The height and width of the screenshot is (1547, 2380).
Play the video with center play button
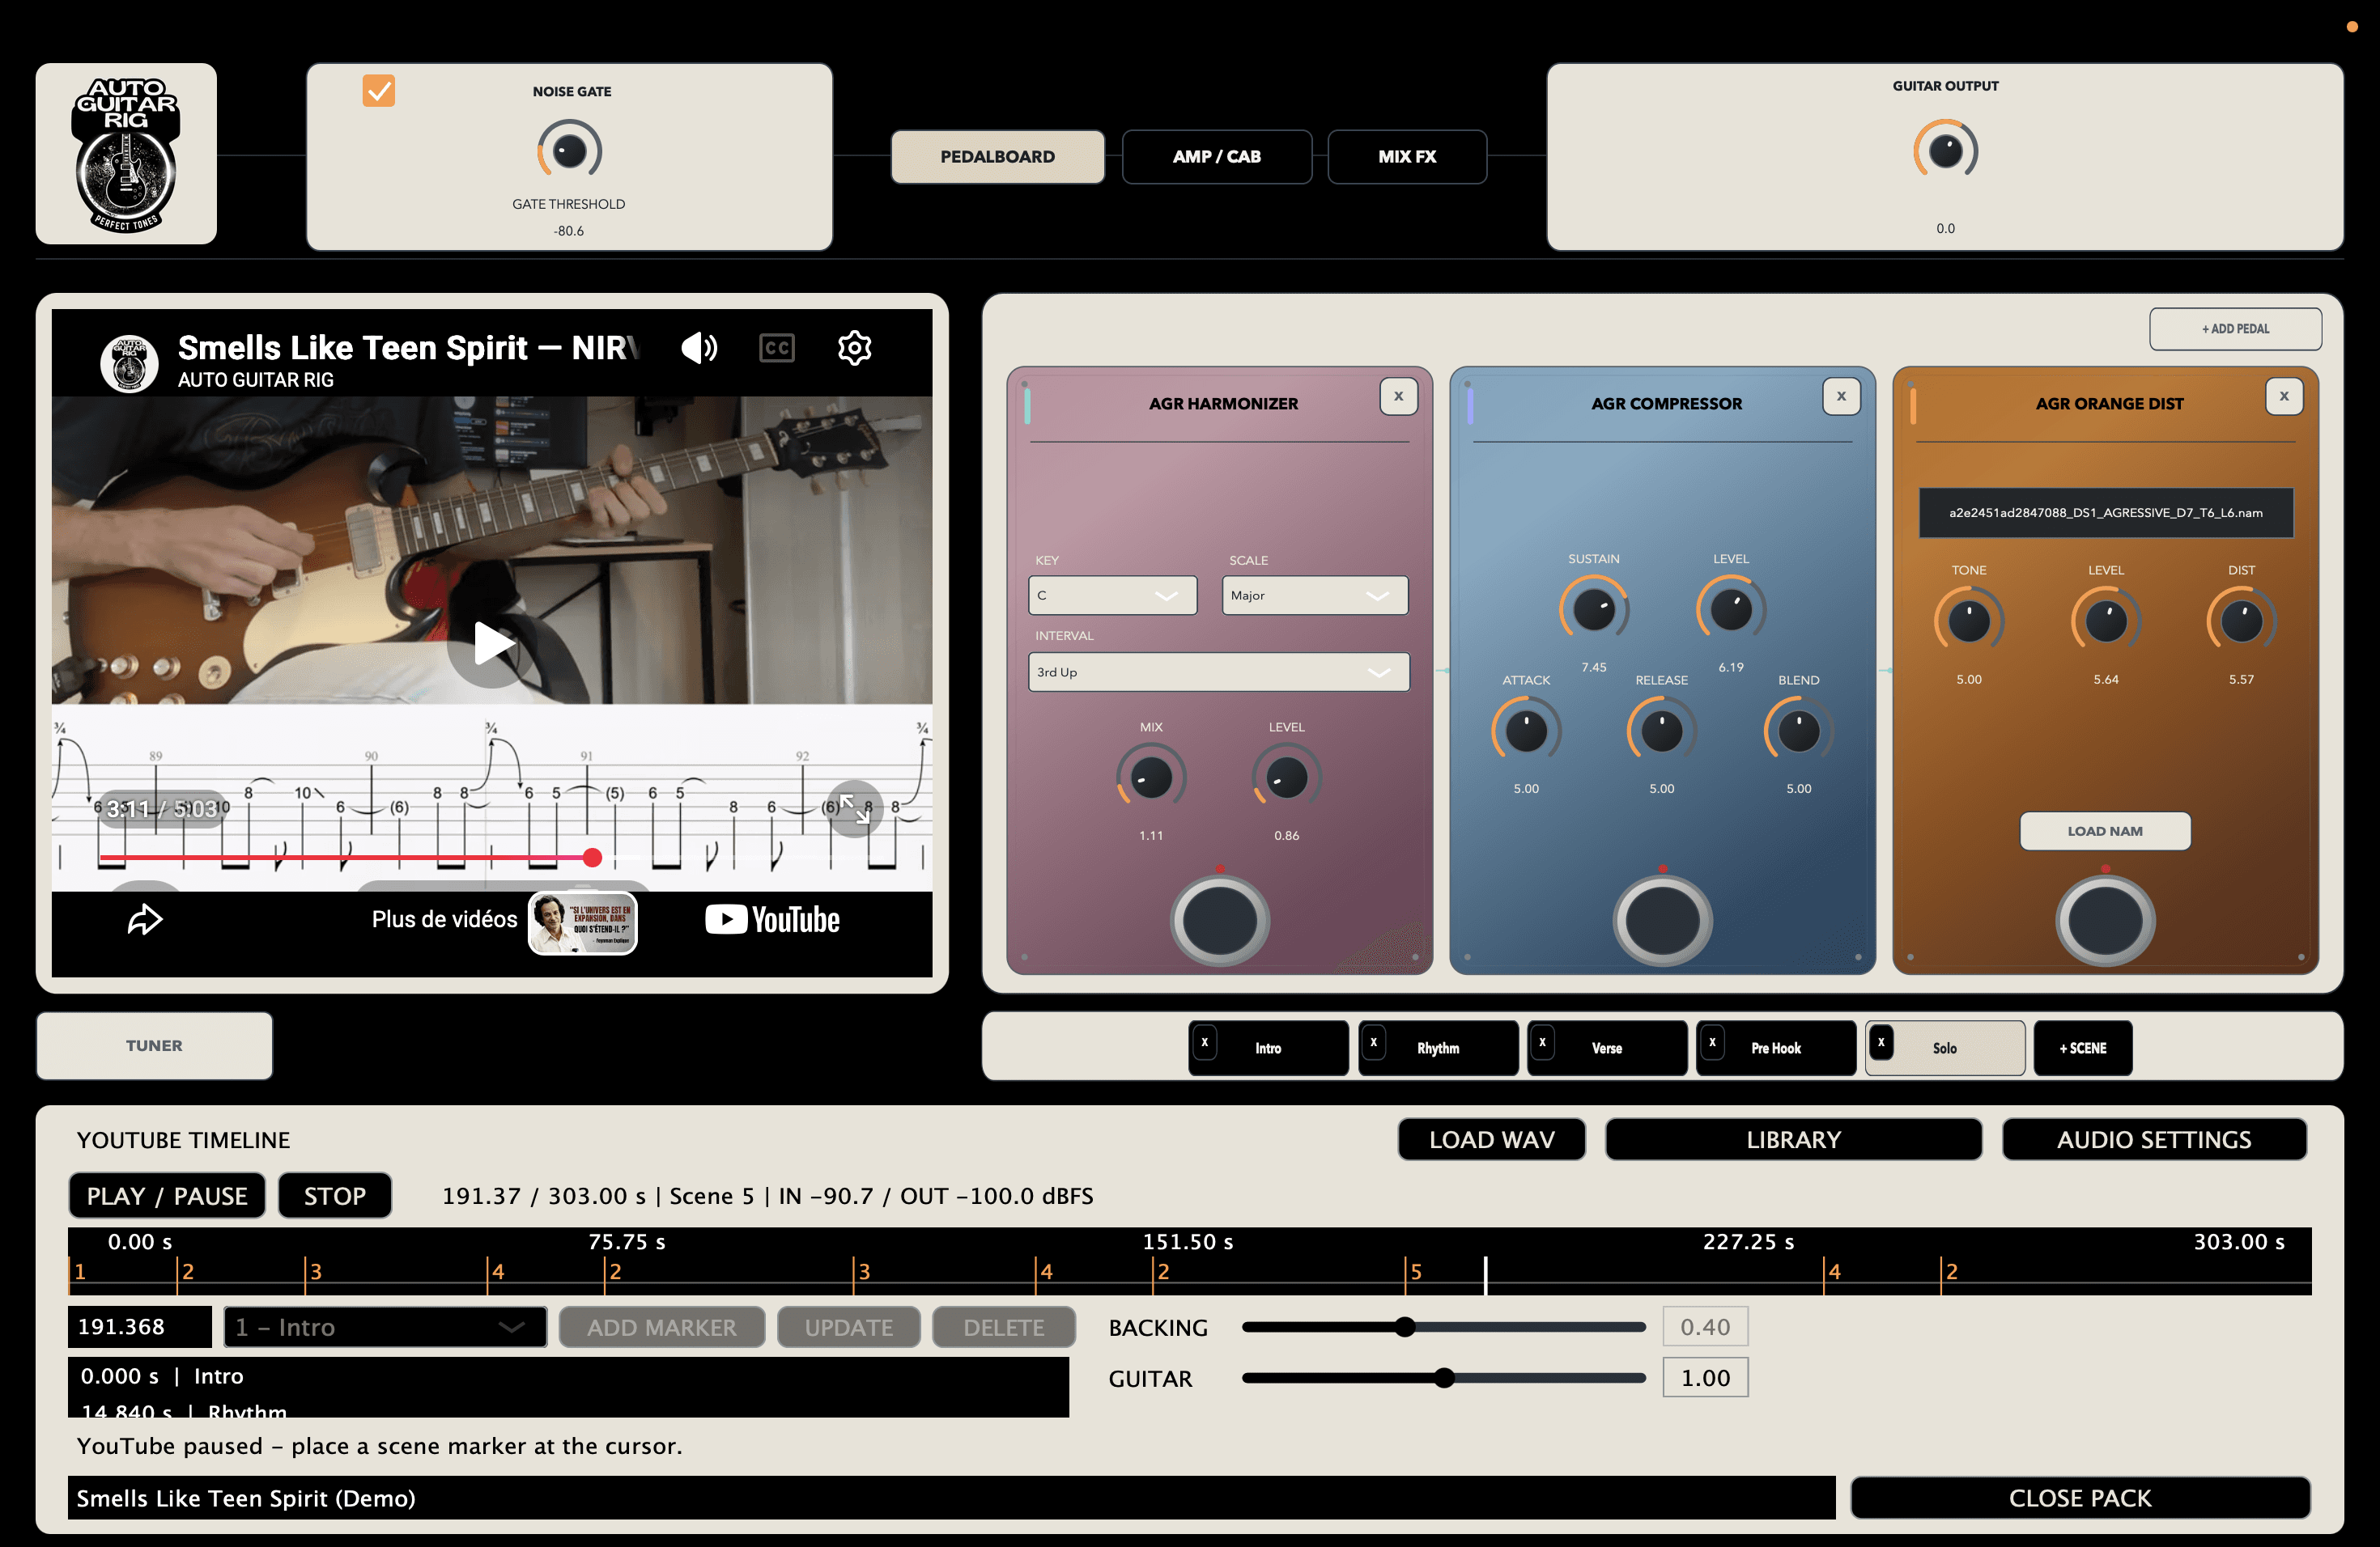491,643
